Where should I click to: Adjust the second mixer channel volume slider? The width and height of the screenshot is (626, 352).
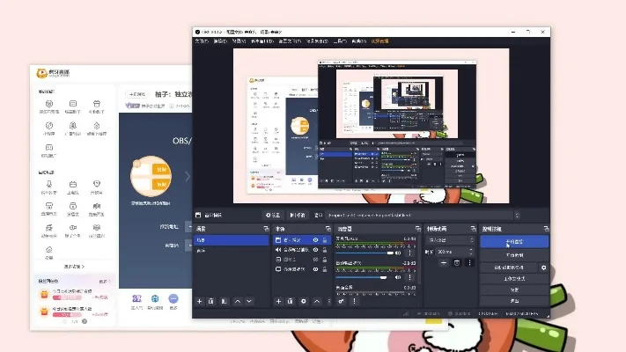[365, 277]
